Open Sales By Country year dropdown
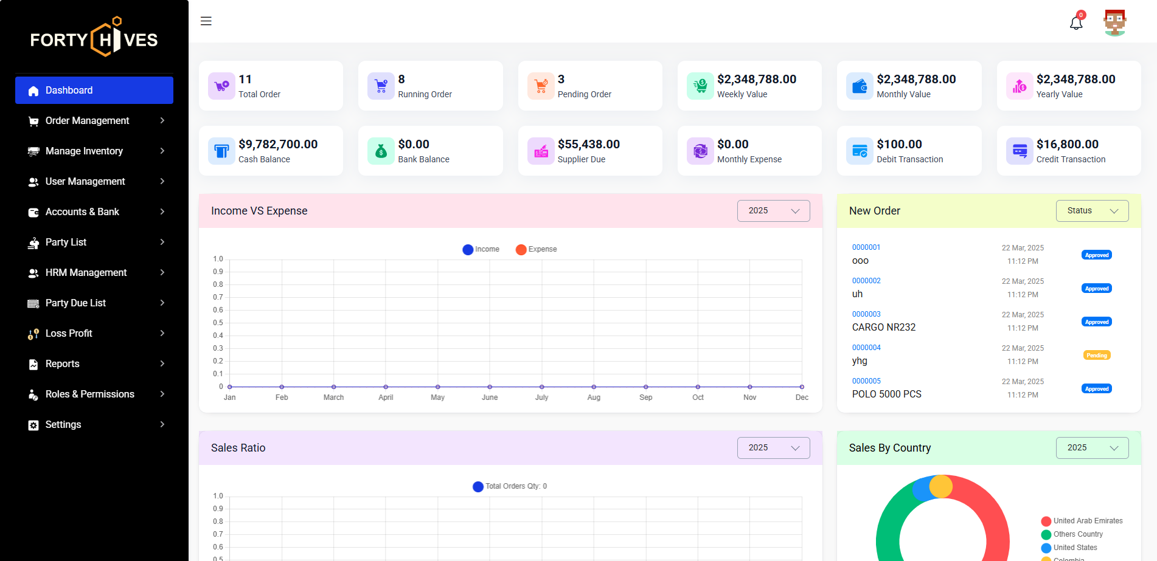Screen dimensions: 1157x561 point(1092,448)
